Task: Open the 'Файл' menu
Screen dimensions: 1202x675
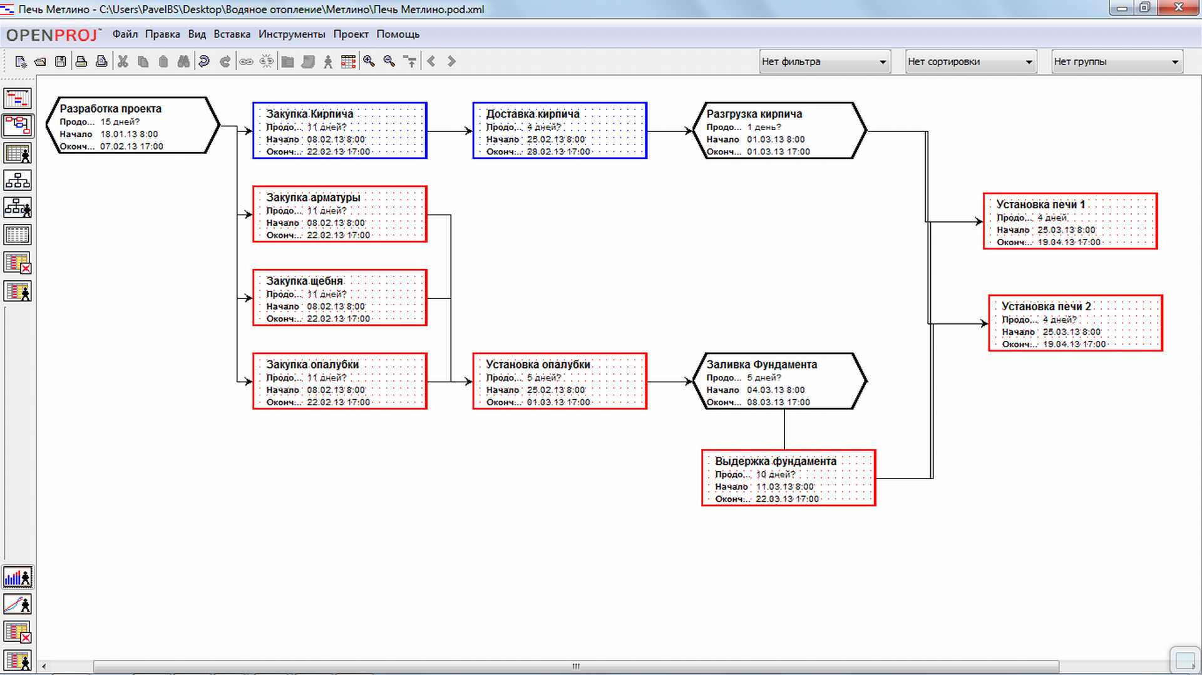Action: tap(125, 34)
